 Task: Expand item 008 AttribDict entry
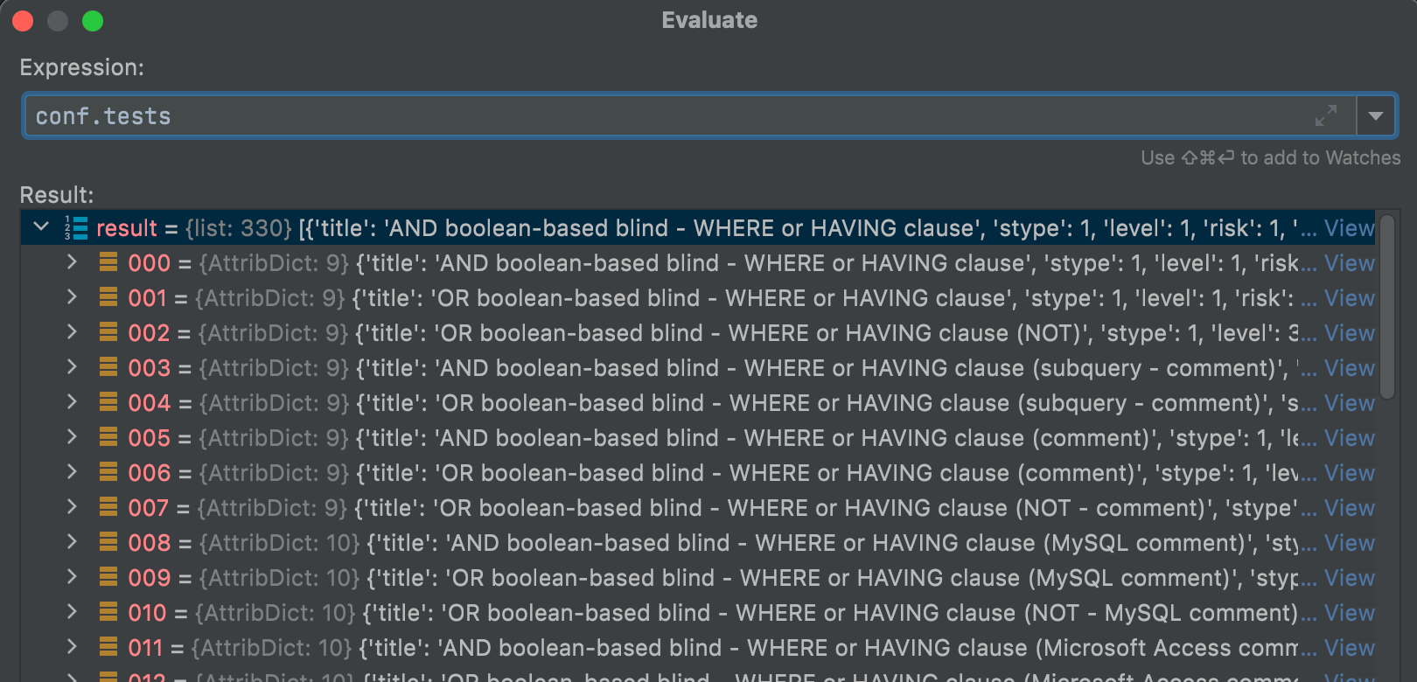72,542
